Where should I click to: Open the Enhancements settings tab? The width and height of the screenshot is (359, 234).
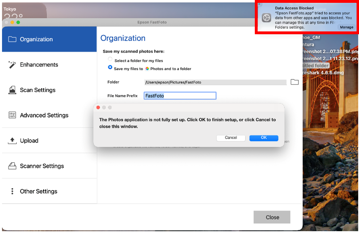[49, 64]
